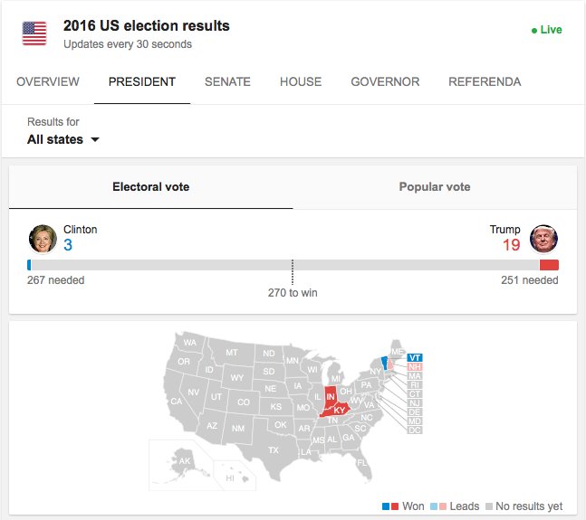Open the Governor tab
The width and height of the screenshot is (586, 520).
pyautogui.click(x=385, y=81)
